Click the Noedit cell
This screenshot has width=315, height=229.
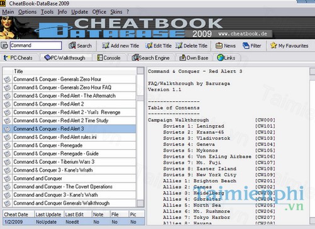tap(77, 222)
